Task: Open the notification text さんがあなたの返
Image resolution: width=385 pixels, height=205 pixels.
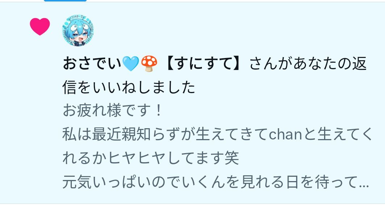Action: coord(309,63)
